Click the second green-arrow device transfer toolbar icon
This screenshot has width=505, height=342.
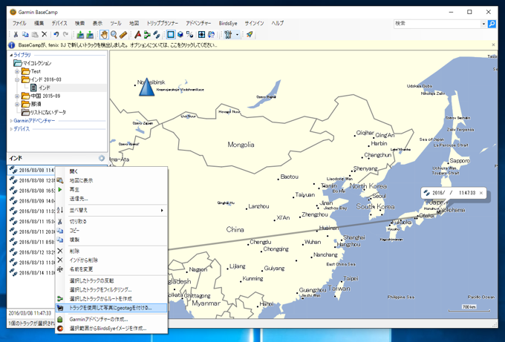coord(90,34)
